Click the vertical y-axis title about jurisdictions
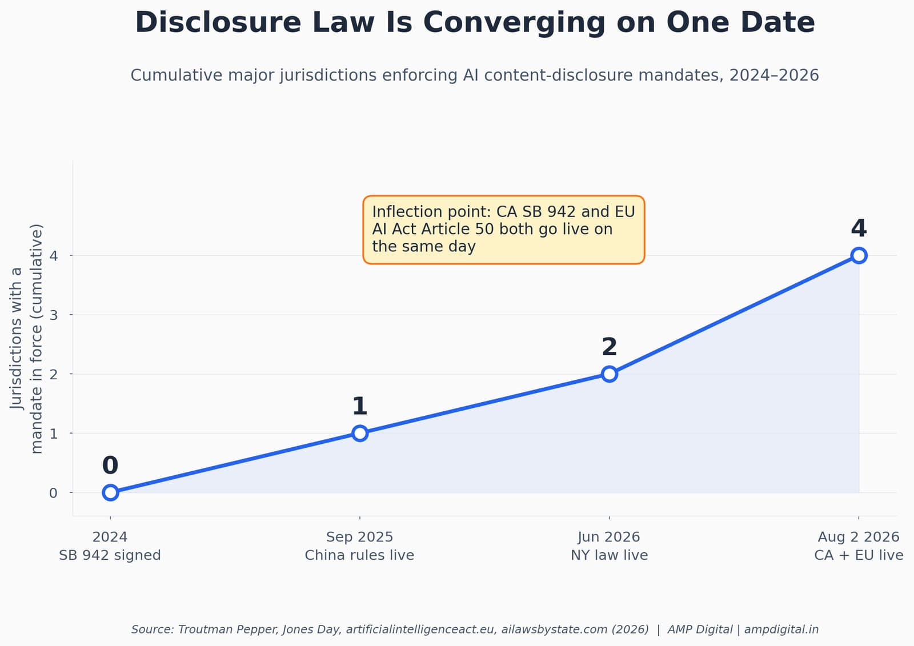 coord(27,339)
